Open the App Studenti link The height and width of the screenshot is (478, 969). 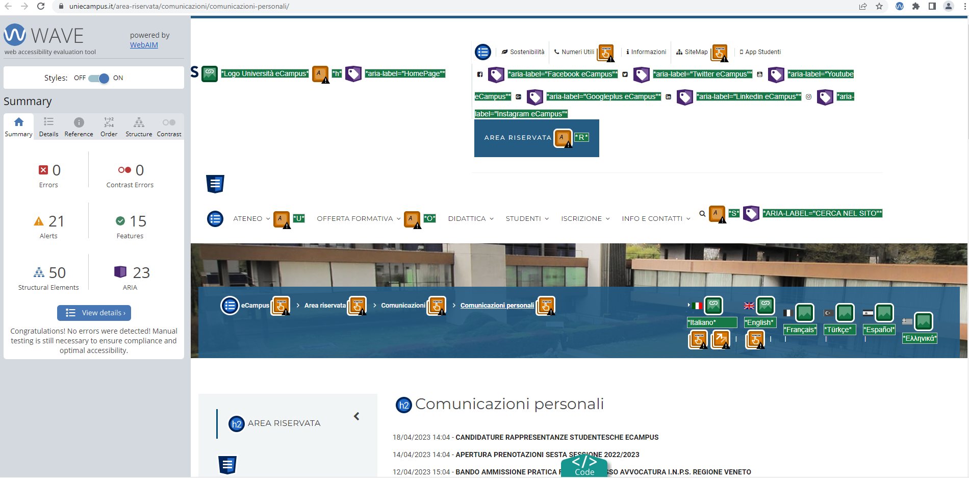(760, 52)
